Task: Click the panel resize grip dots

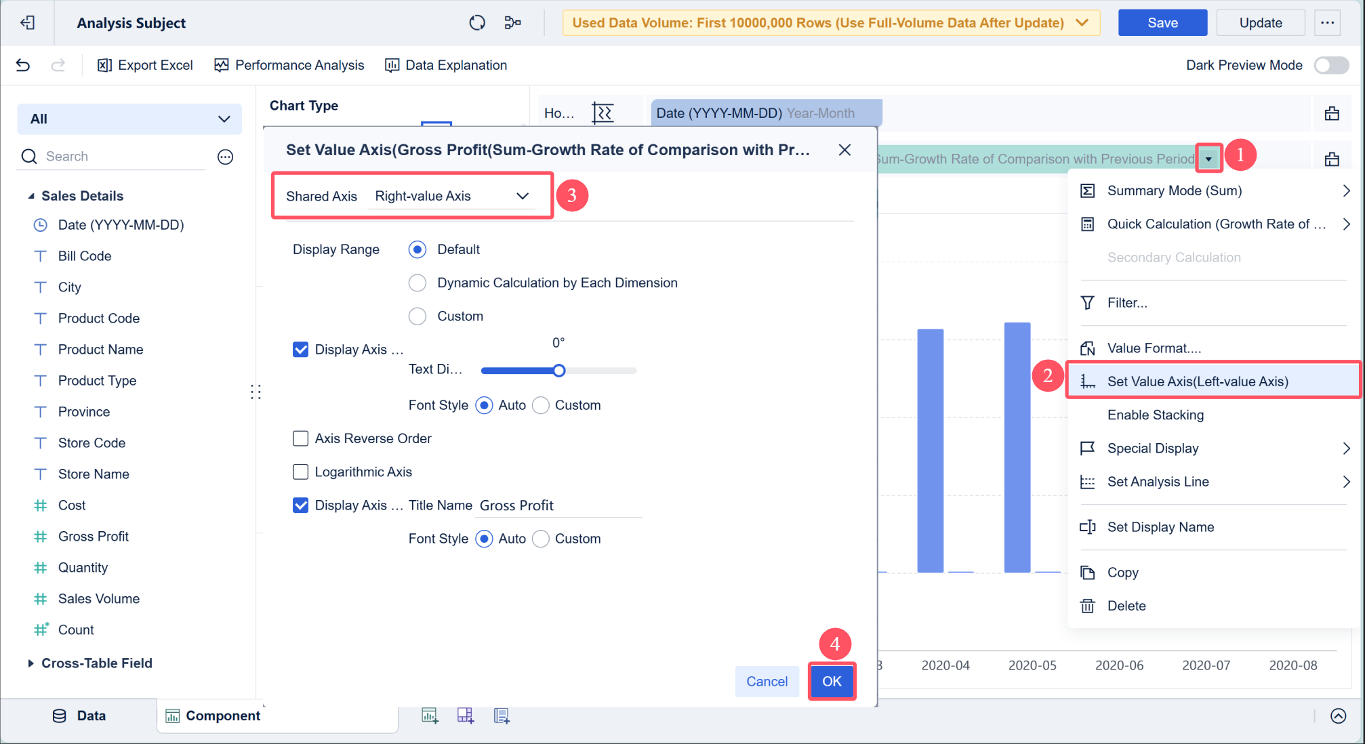Action: 256,392
